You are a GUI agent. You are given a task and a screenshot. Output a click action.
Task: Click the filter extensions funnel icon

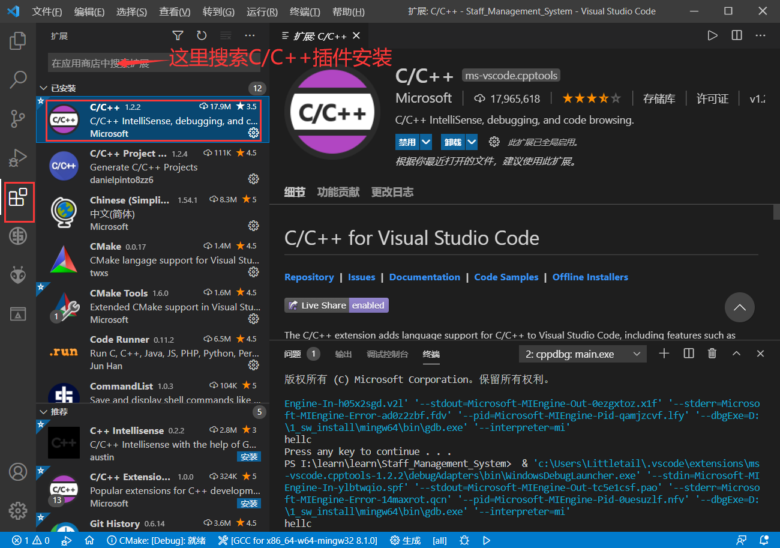pyautogui.click(x=178, y=36)
